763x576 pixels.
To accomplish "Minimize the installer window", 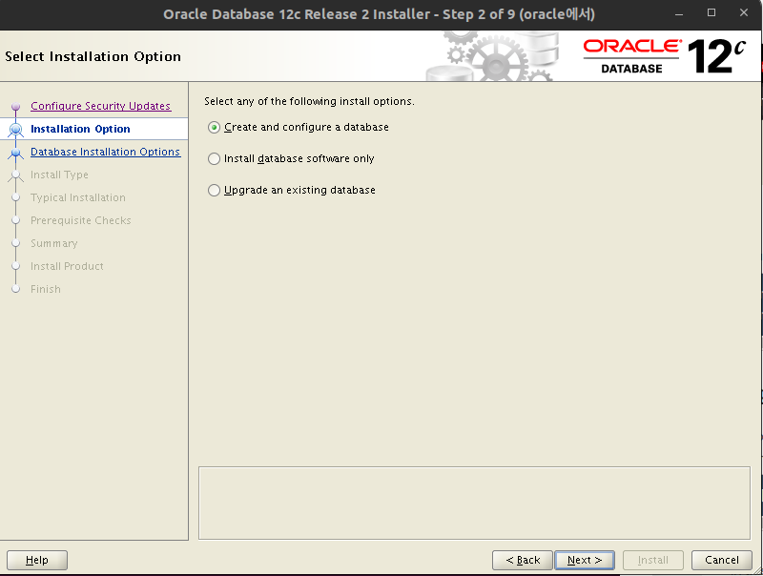I will 679,14.
